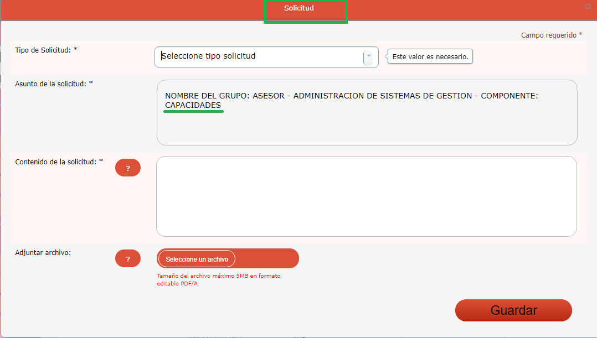597x338 pixels.
Task: Click the 'Contenido de la solicitud: *' label
Action: coord(59,162)
